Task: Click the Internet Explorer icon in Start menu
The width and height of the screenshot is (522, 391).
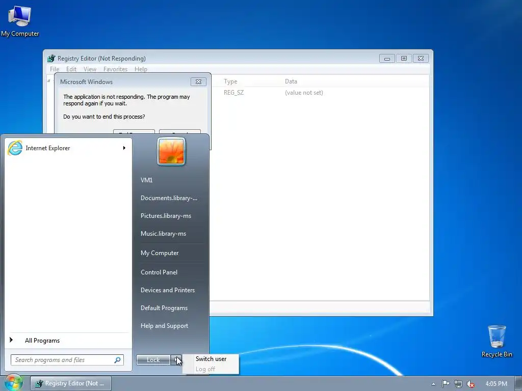Action: [x=15, y=148]
